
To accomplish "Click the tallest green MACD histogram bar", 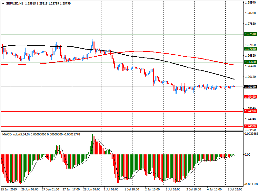I will tap(93, 144).
